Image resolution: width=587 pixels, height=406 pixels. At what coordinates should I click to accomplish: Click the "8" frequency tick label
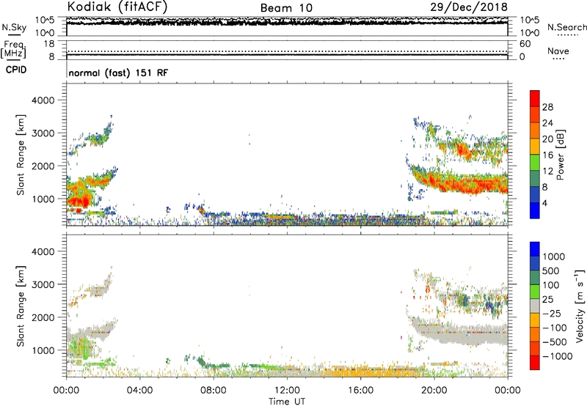[x=51, y=56]
